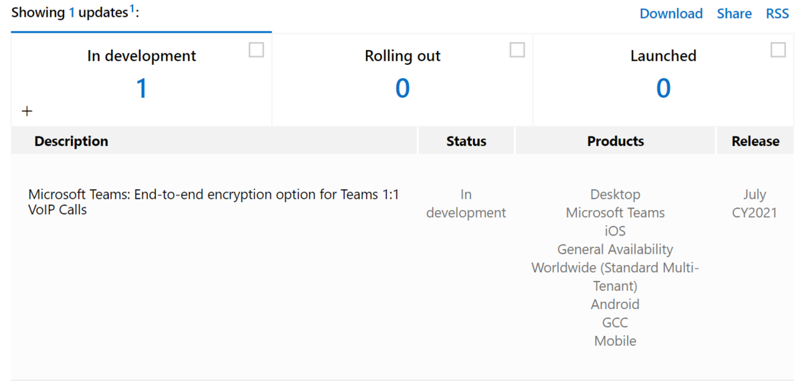The image size is (803, 386).
Task: Click the 'General Availability' product tag
Action: pyautogui.click(x=616, y=250)
